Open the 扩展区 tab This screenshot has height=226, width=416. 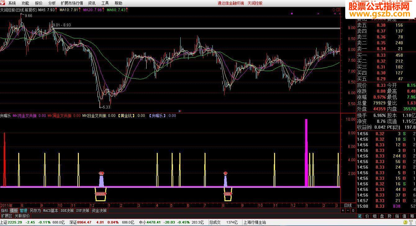(7, 216)
